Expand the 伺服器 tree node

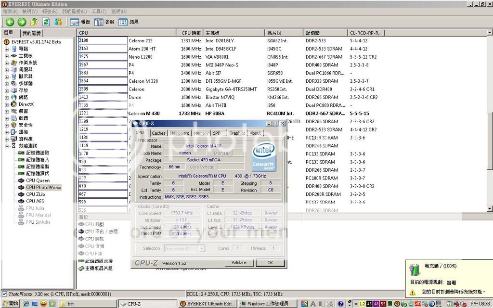(7, 70)
